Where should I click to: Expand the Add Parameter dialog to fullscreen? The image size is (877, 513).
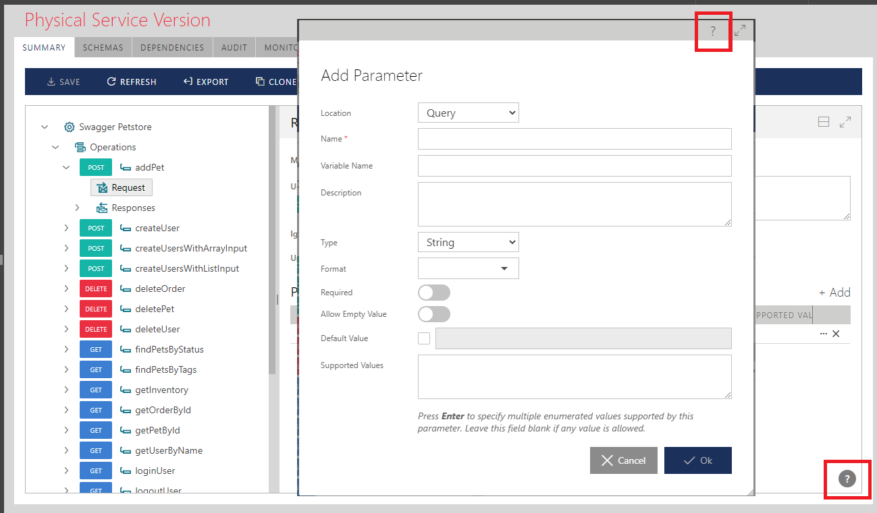[x=740, y=30]
